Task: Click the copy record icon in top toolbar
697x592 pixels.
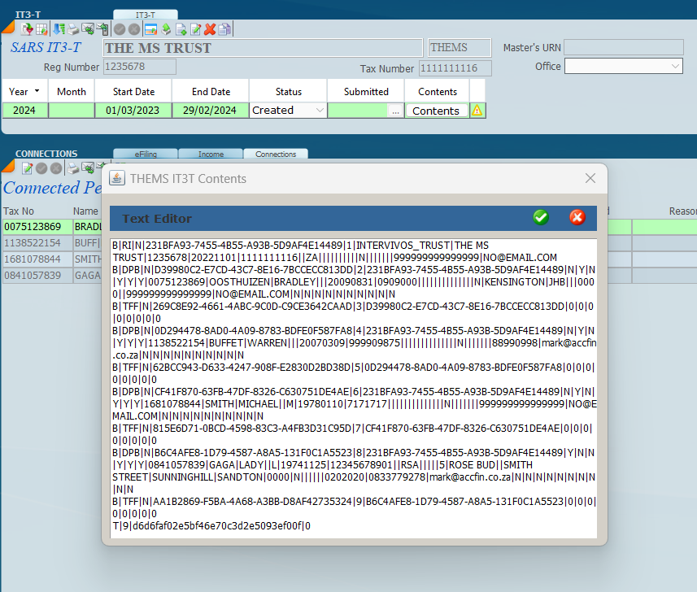Action: pos(224,29)
